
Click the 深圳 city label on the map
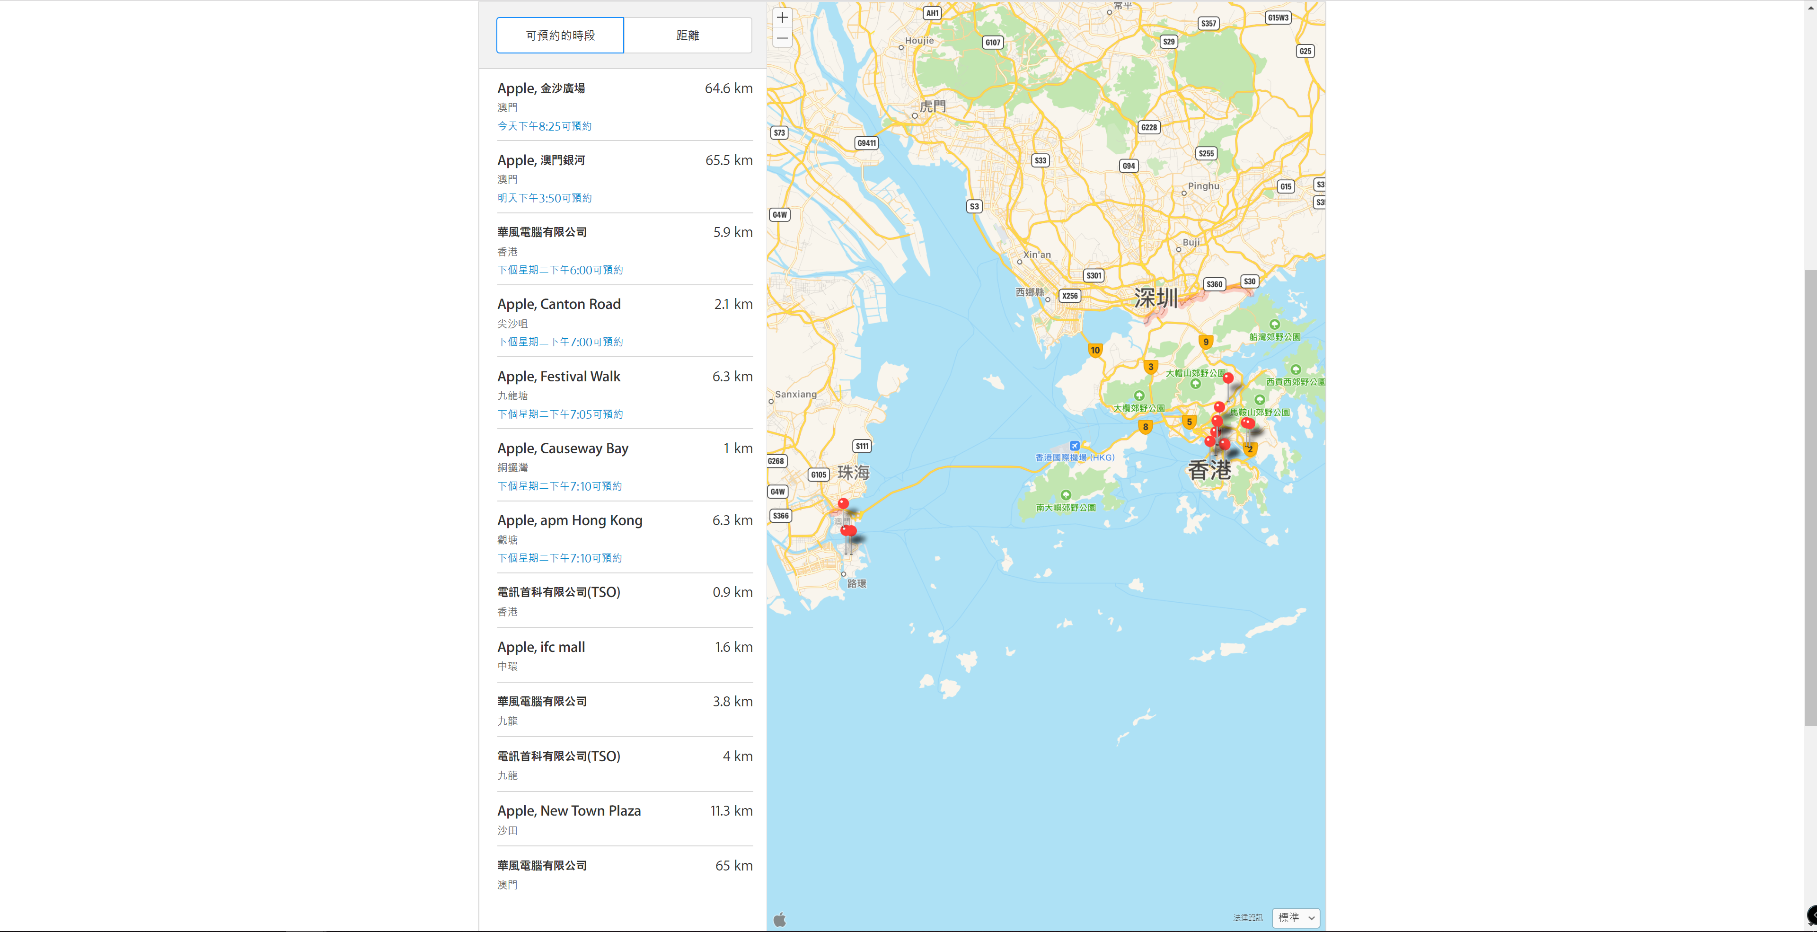click(x=1155, y=298)
